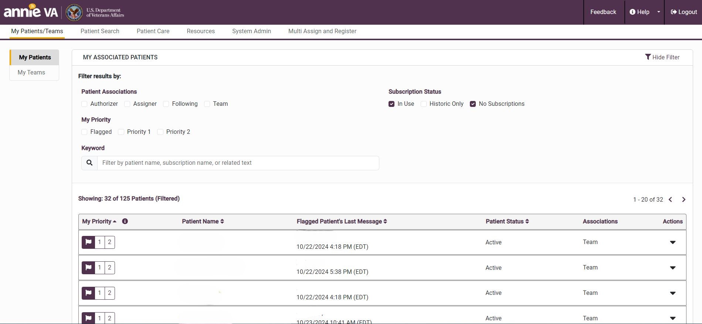Open the Help menu

click(x=640, y=12)
